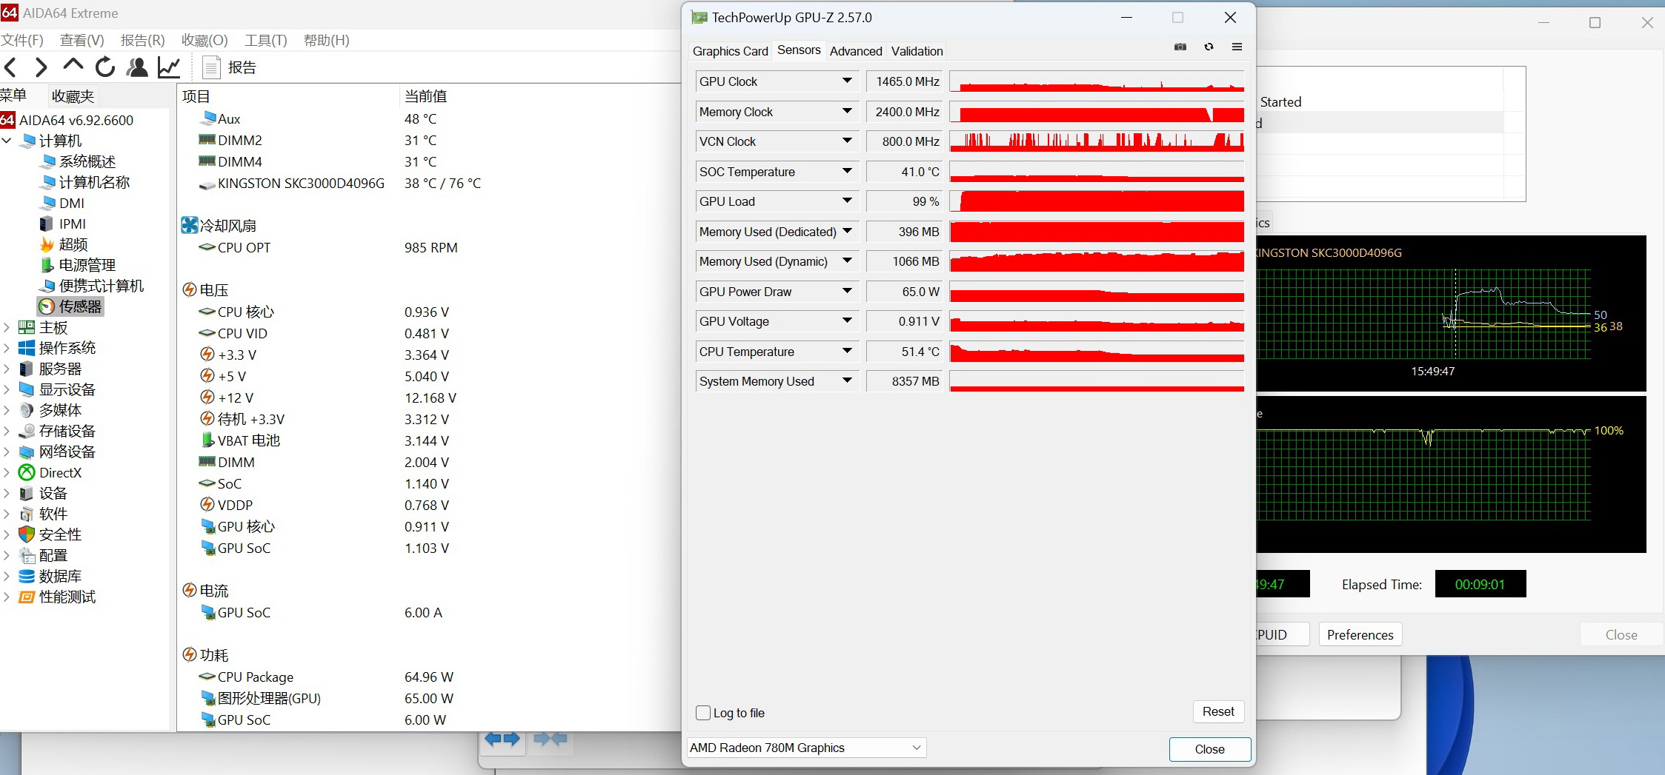Screen dimensions: 1665x775
Task: Click the Elapsed Time display 00:09:01
Action: (1480, 584)
